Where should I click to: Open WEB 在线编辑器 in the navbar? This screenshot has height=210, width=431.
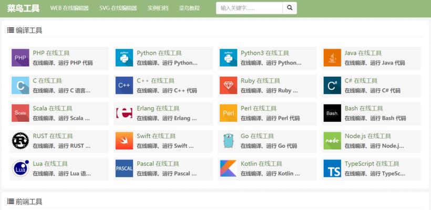pos(69,8)
